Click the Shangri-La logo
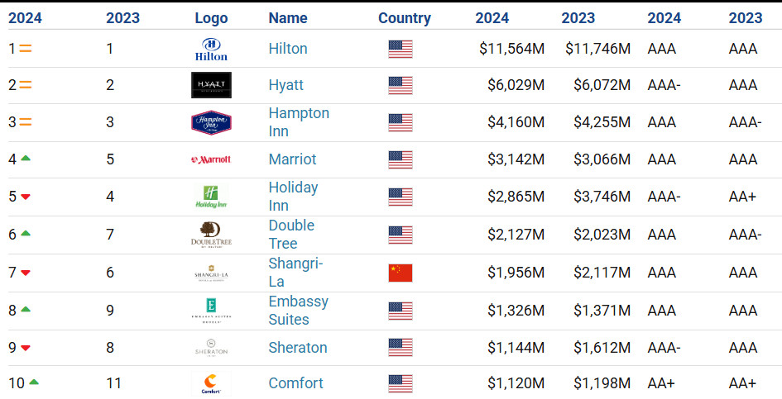This screenshot has height=399, width=782. (x=211, y=273)
